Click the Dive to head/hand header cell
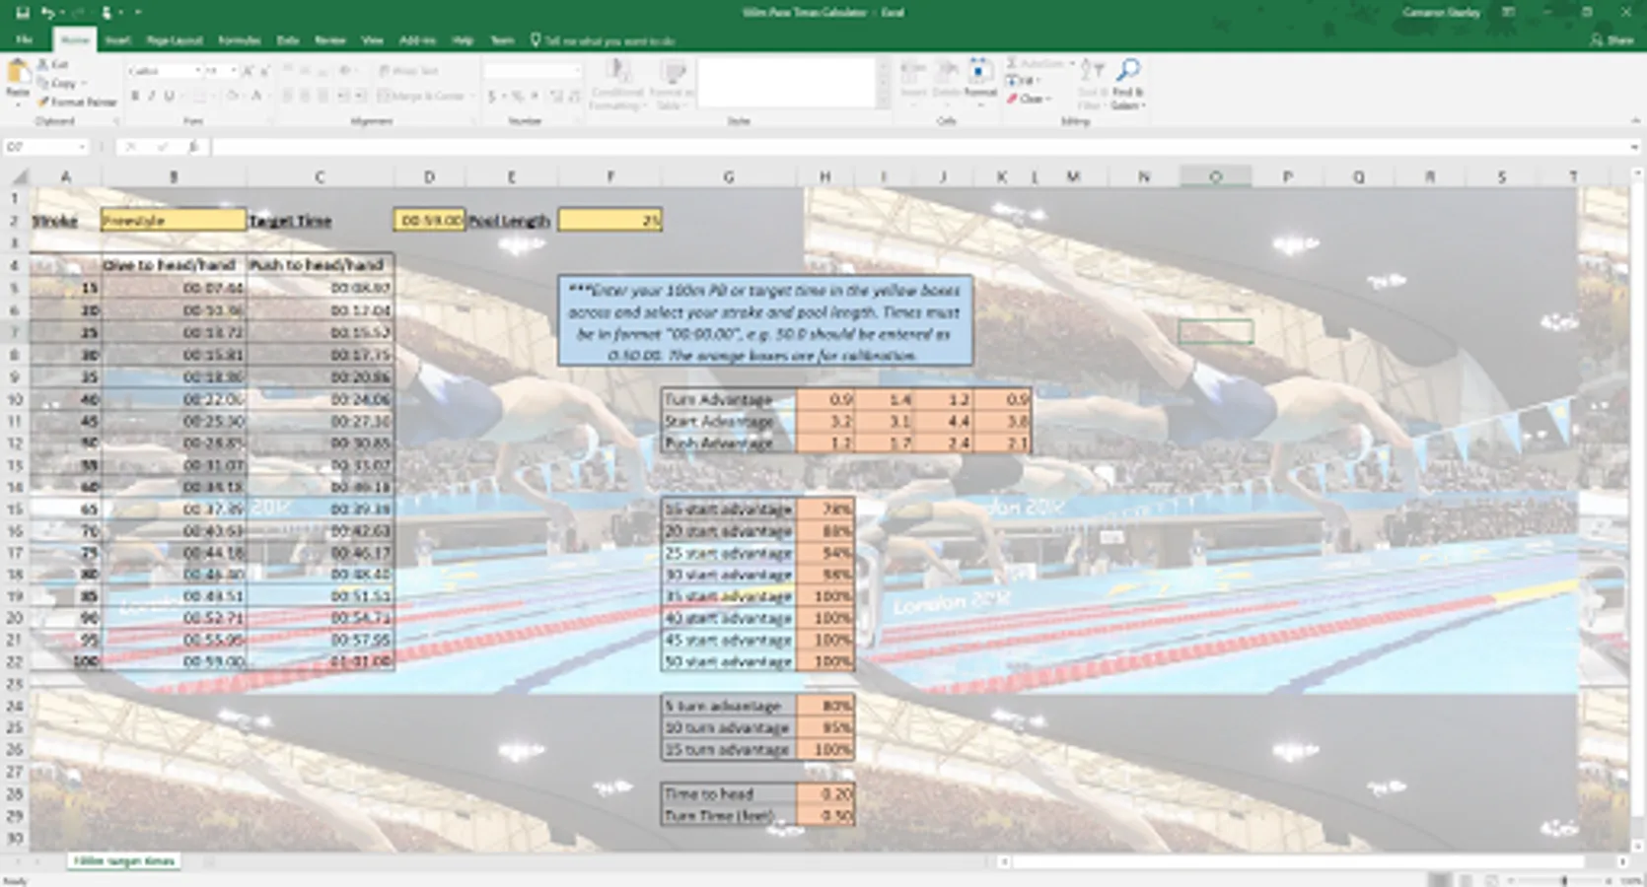 tap(174, 264)
